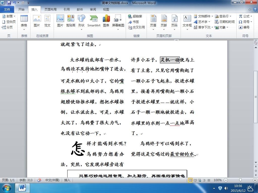This screenshot has width=258, height=193.
Task: Open the Page Number (页码) menu
Action: coord(174,23)
